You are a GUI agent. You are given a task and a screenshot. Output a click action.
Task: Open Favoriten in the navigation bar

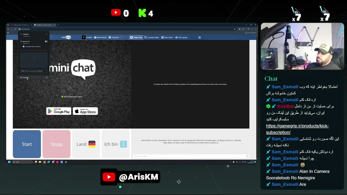pyautogui.click(x=114, y=37)
